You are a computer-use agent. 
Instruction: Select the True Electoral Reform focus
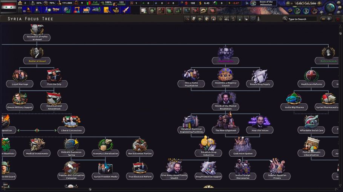pos(140,177)
